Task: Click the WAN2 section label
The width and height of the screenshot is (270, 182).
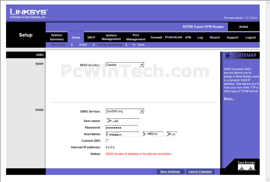Action: point(39,110)
